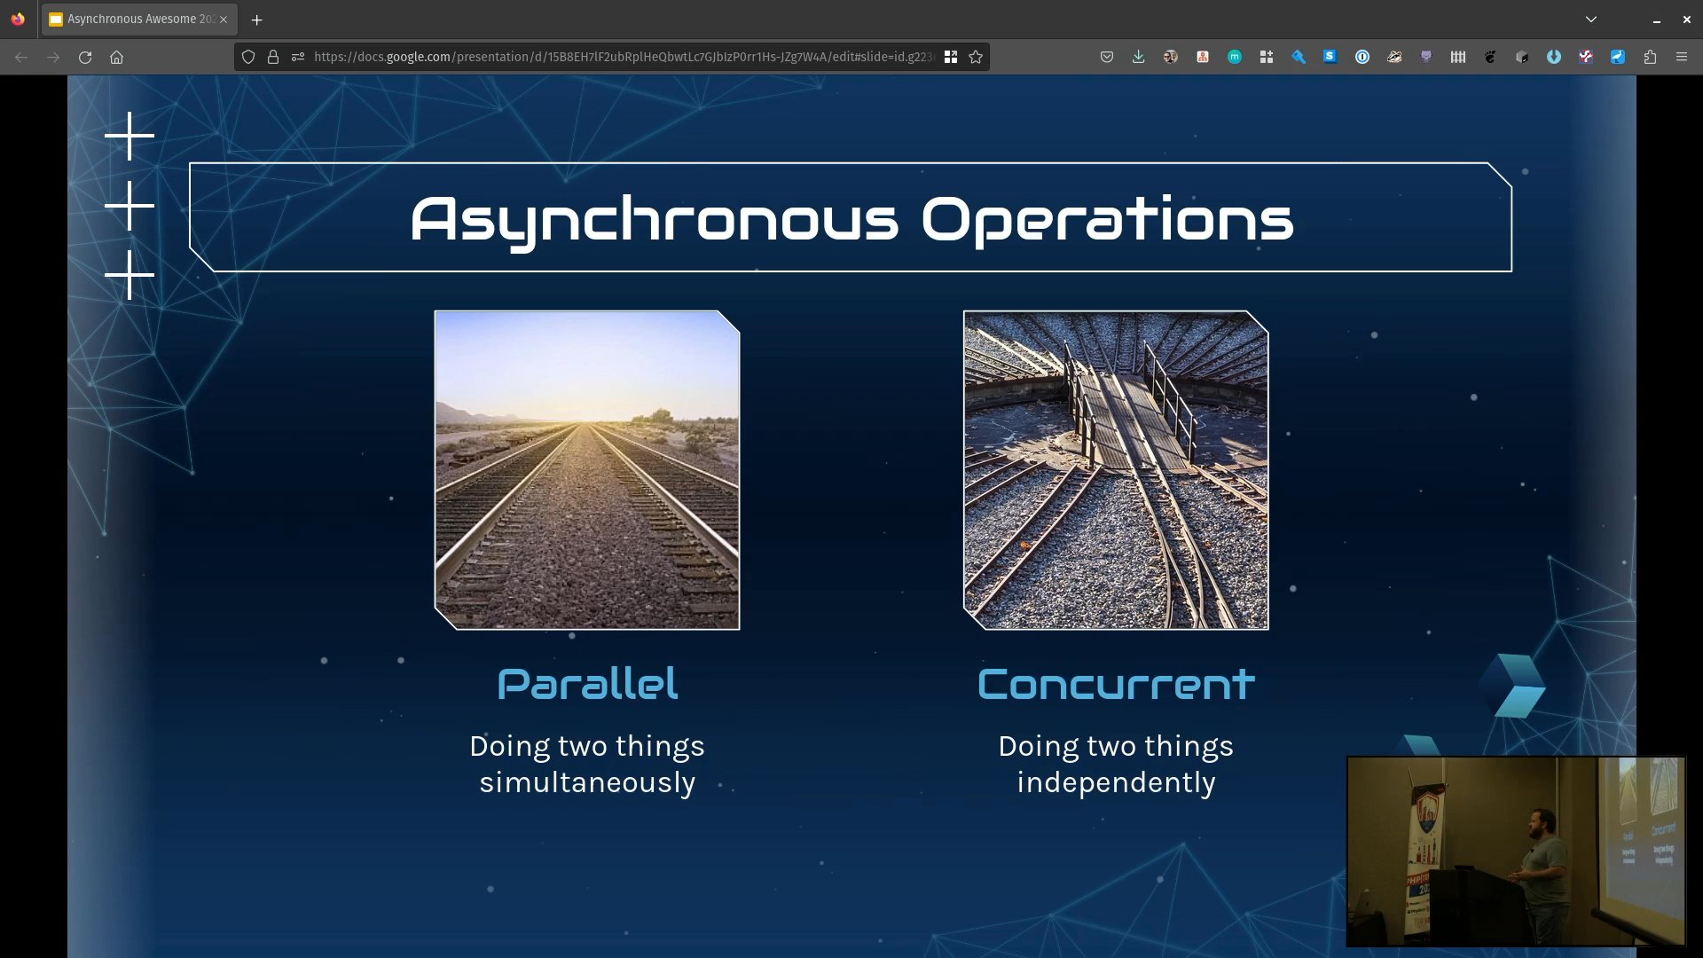Open the 1Password extension

point(1362,57)
